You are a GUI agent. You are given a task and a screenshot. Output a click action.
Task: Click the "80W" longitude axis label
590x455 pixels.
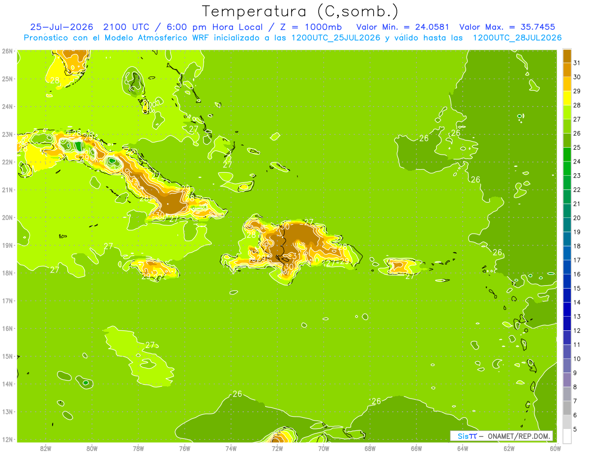91,448
